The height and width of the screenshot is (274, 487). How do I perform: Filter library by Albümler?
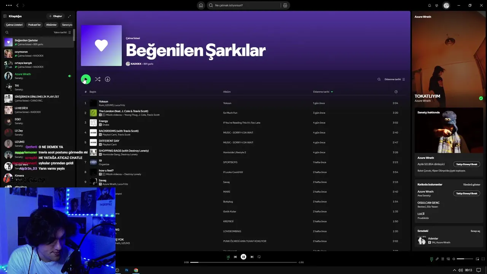[x=51, y=25]
